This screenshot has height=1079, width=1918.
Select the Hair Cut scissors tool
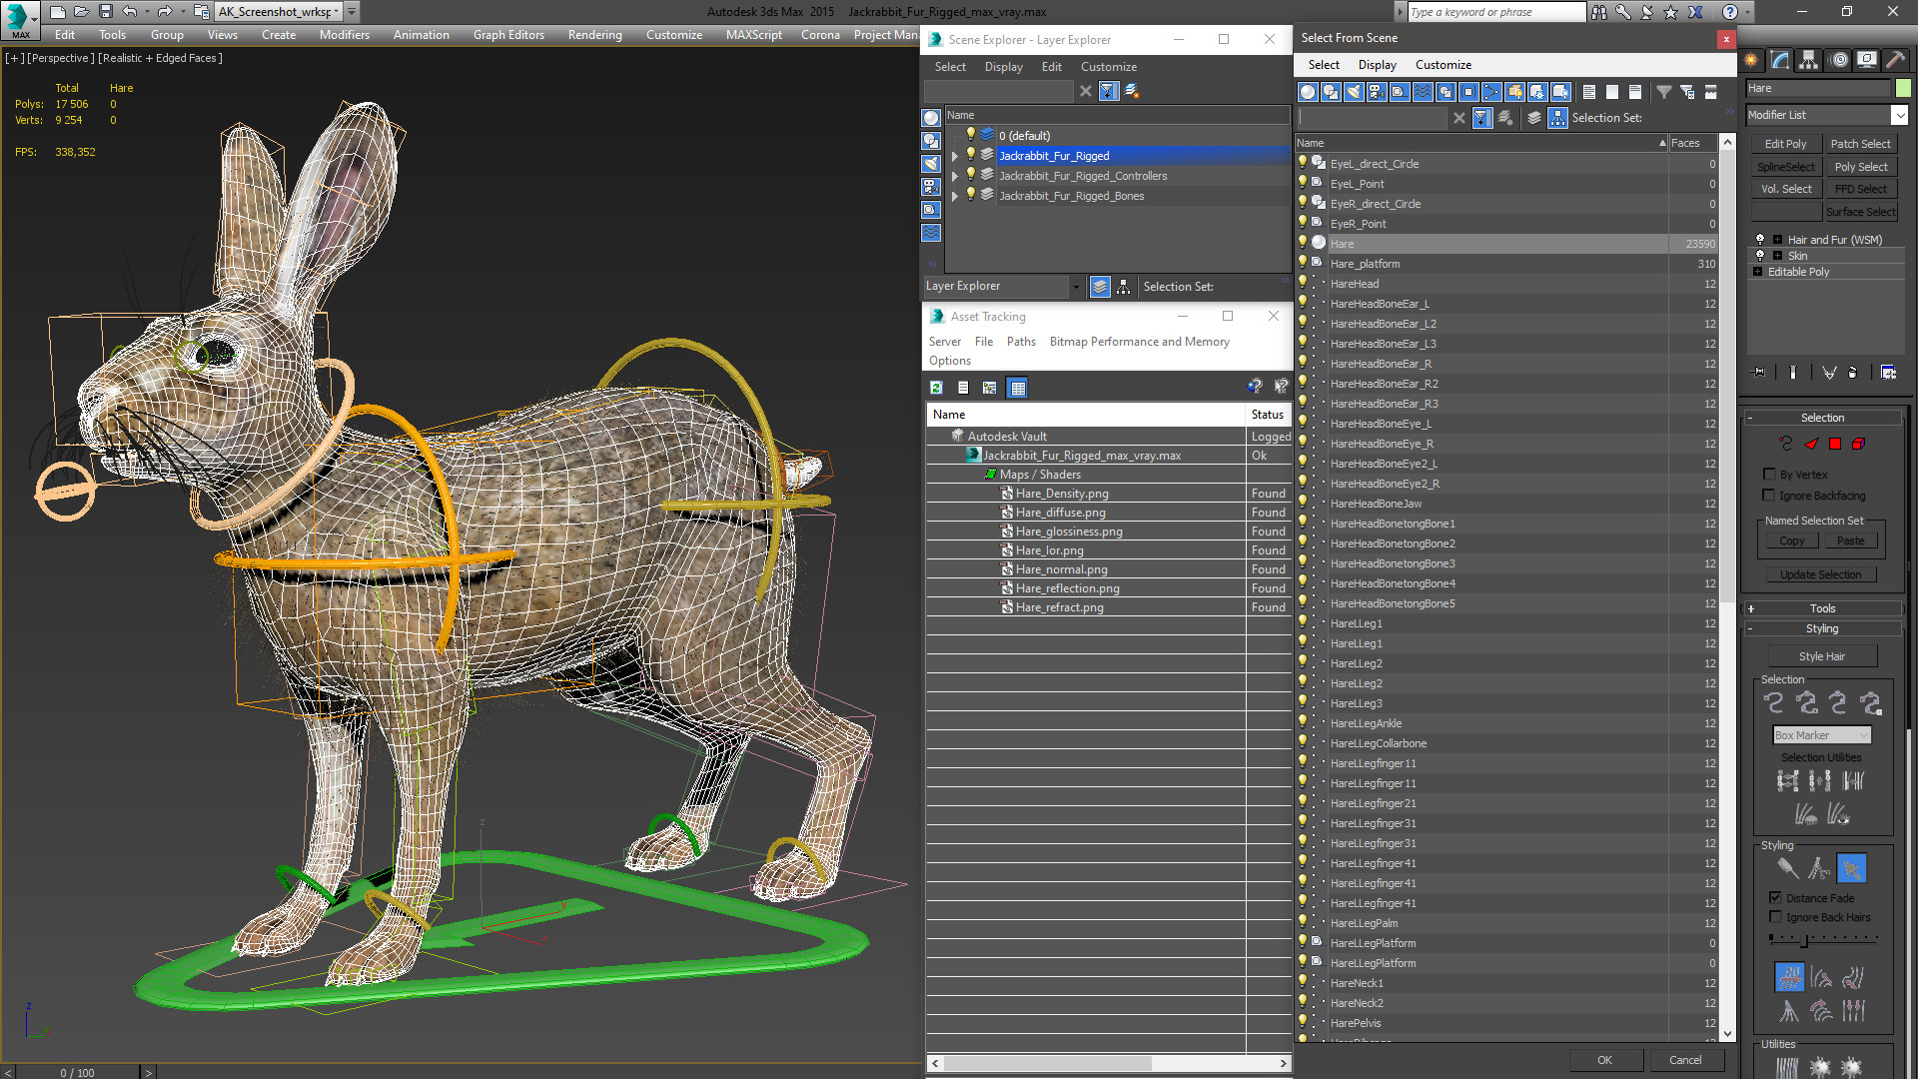point(1819,868)
